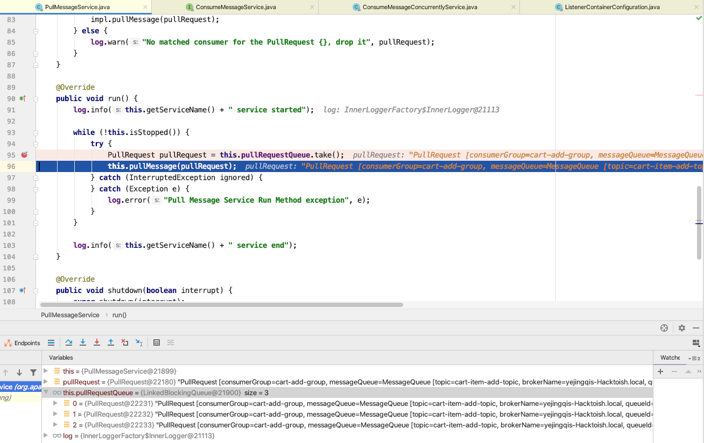704x443 pixels.
Task: Select the highlighted stack frame row
Action: [20, 387]
